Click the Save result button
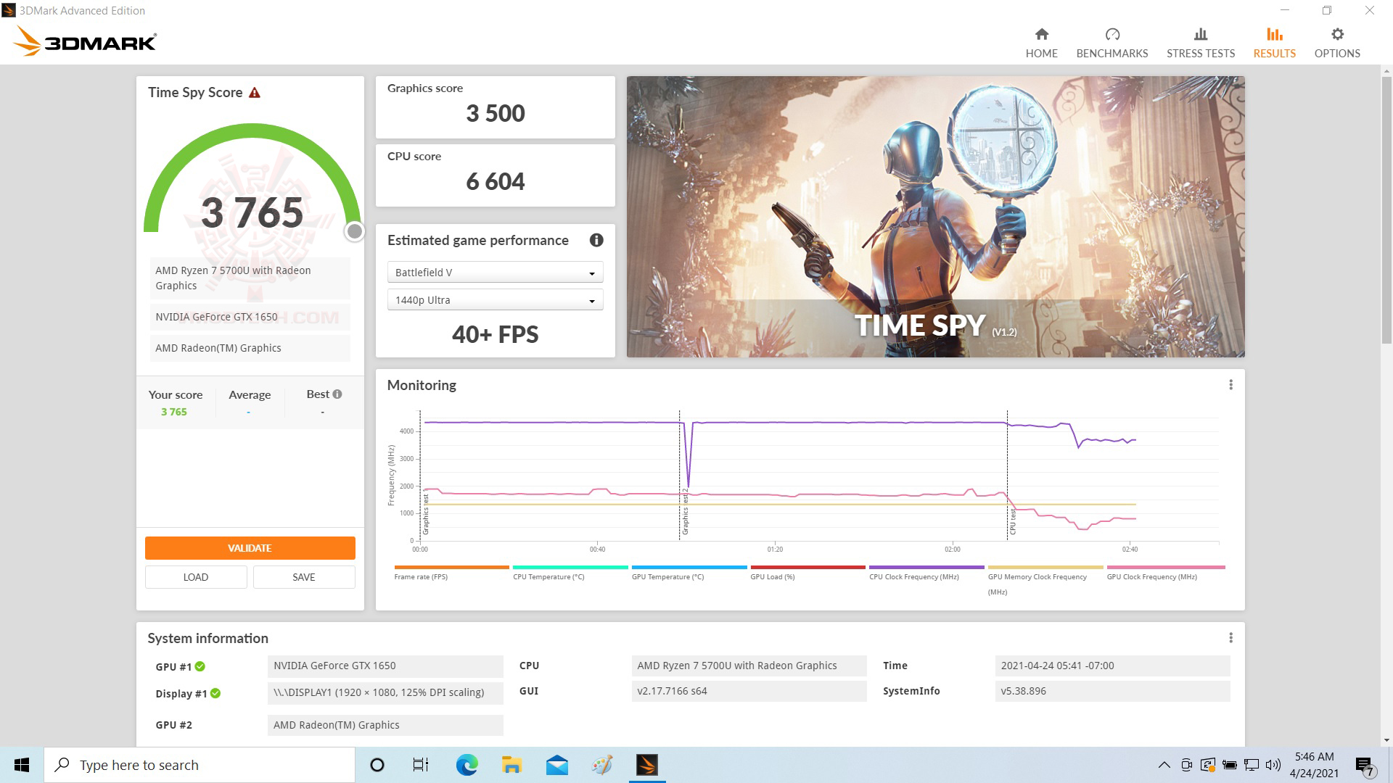The width and height of the screenshot is (1393, 783). coord(303,577)
